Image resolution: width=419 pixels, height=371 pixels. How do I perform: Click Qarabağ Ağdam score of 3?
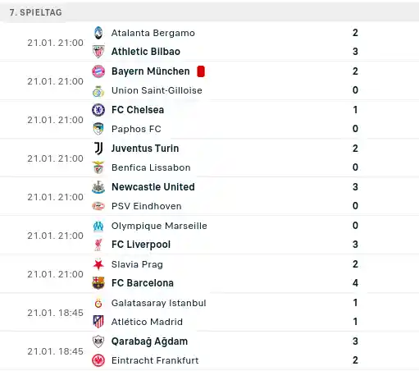[x=355, y=341]
